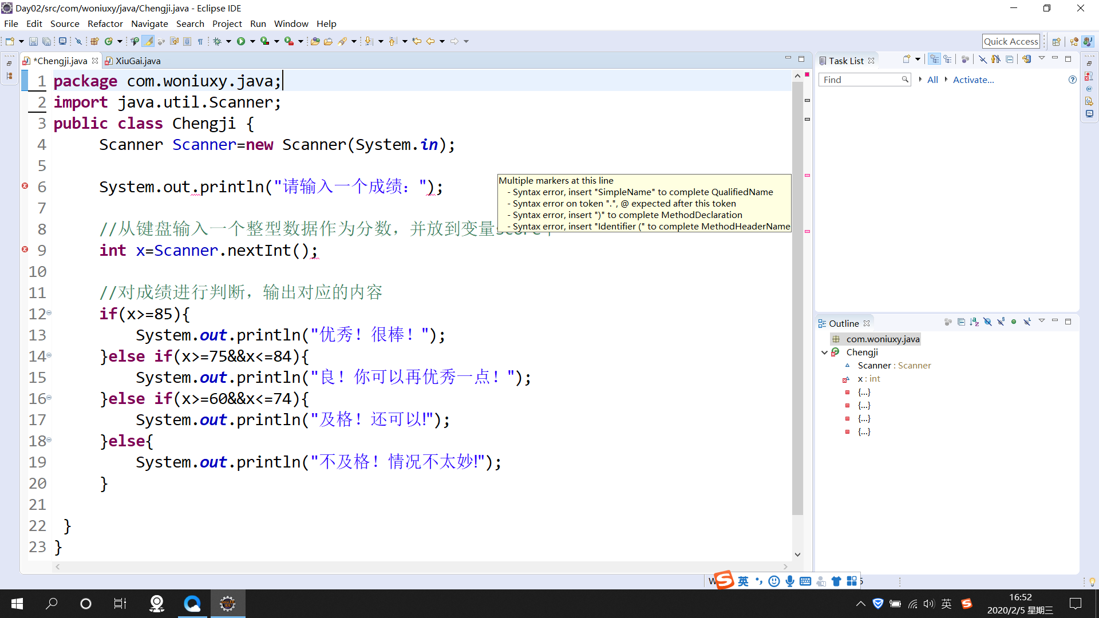Toggle Hide Static Members in Outline view
This screenshot has height=618, width=1099.
pos(1001,322)
